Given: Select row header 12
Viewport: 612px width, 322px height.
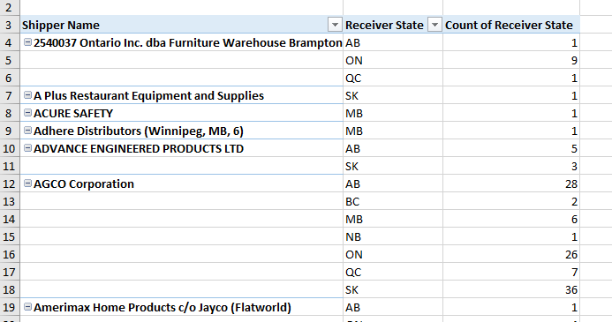Looking at the screenshot, I should (10, 183).
